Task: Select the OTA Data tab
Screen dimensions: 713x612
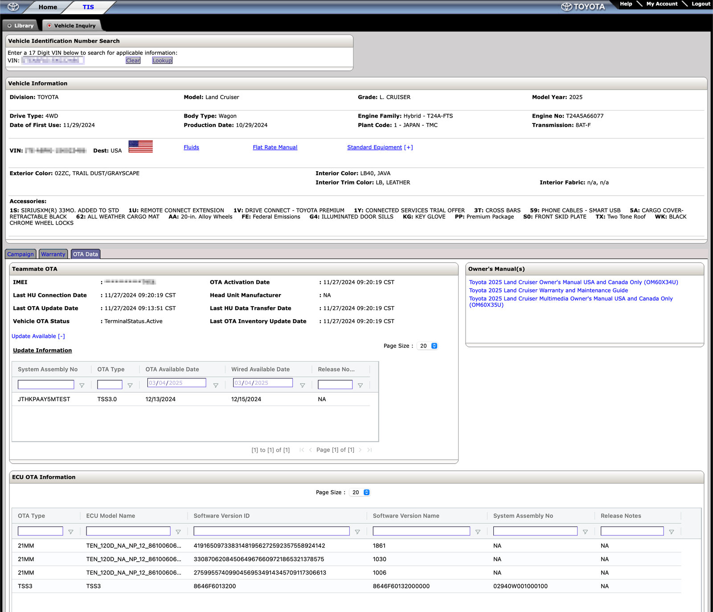Action: coord(86,254)
